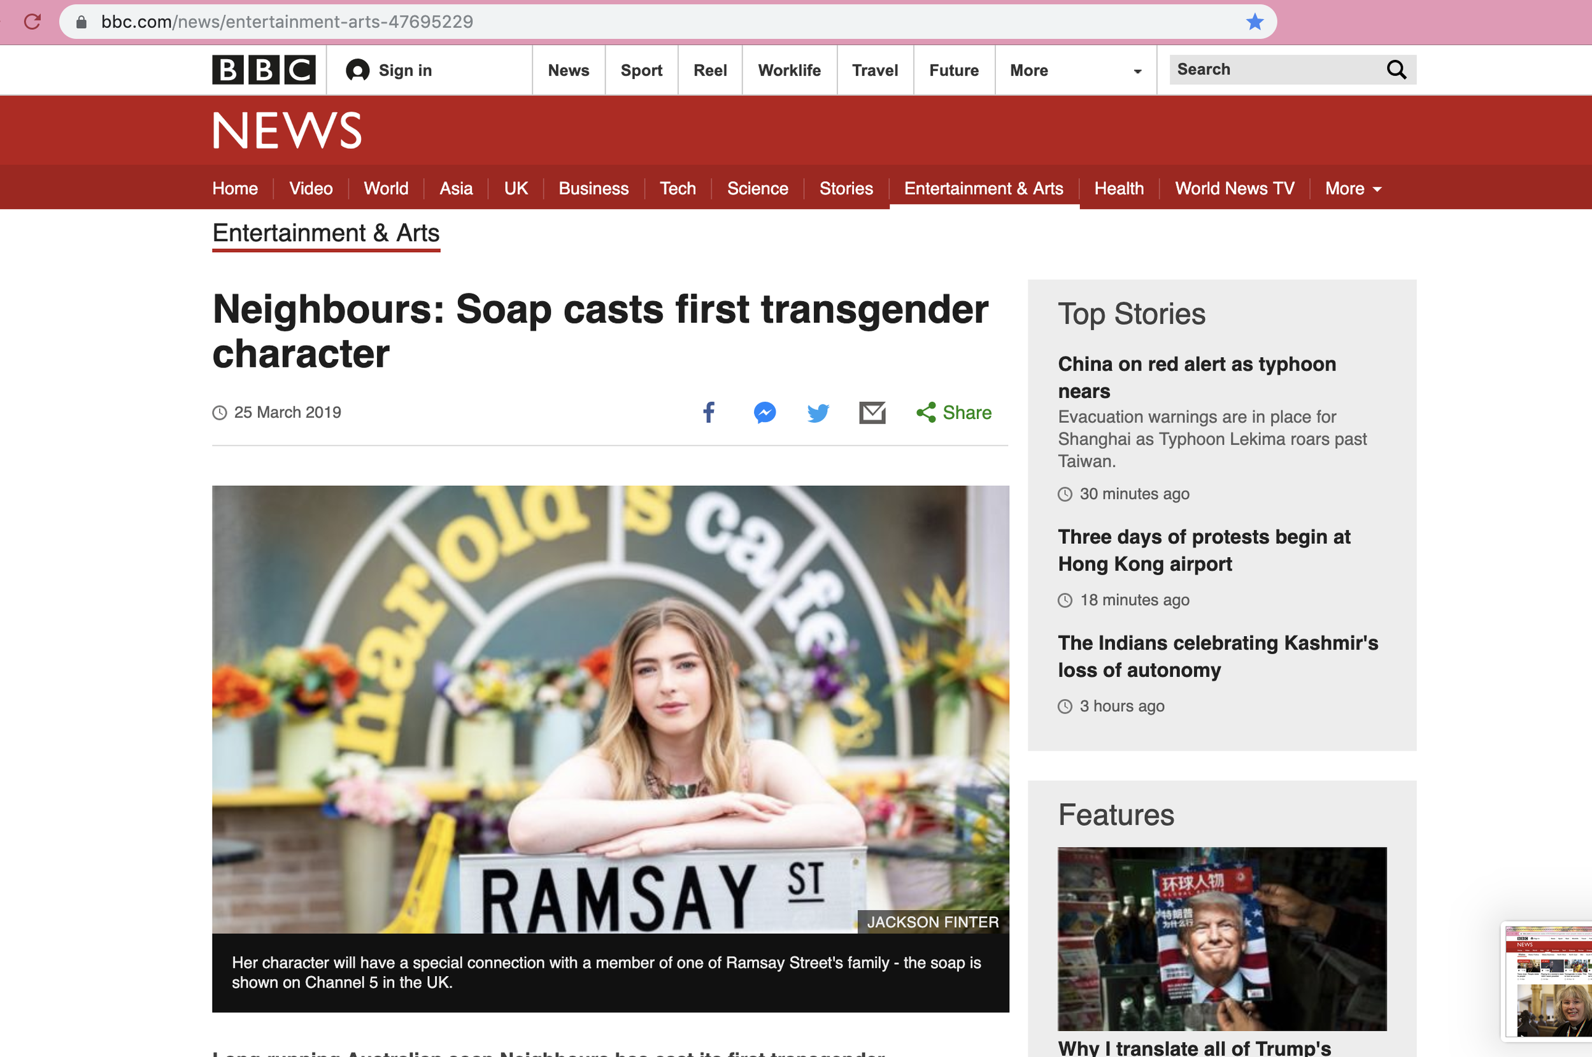Open Entertainment & Arts section heading link

pyautogui.click(x=325, y=233)
